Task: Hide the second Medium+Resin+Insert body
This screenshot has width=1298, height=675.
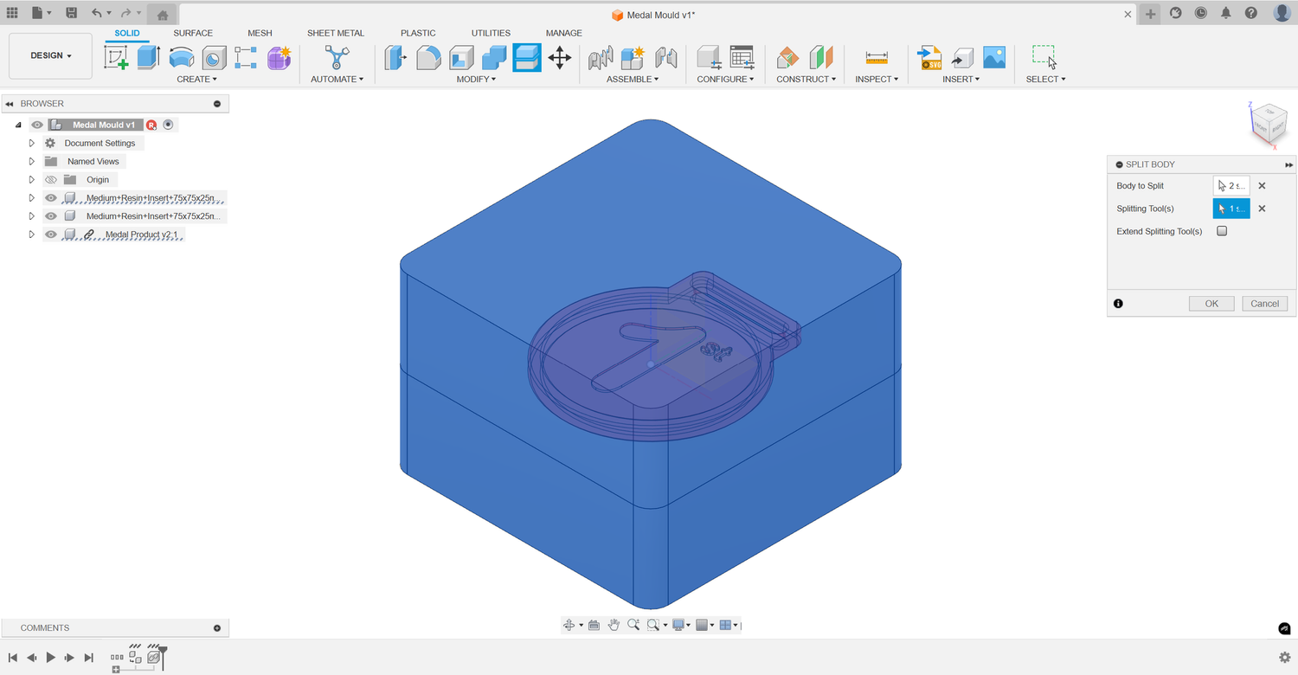Action: (x=50, y=216)
